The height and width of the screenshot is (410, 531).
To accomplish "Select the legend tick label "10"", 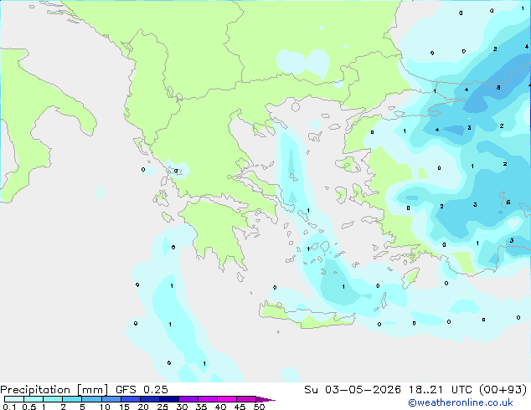I will (x=105, y=407).
